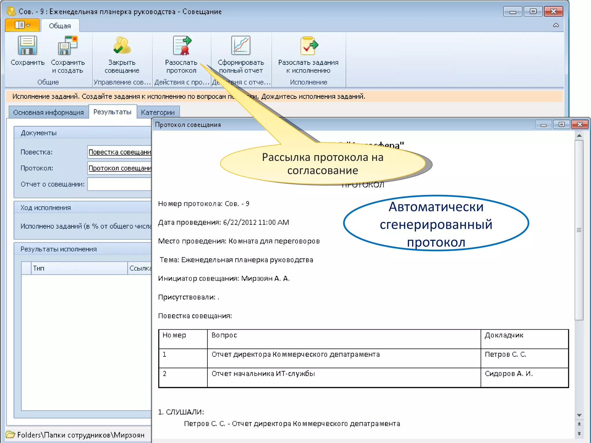Screen dimensions: 591x443
Task: Open the orange application menu button
Action: point(22,25)
